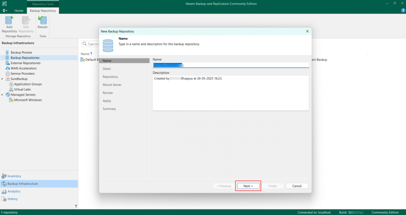The width and height of the screenshot is (406, 215).
Task: Click the '1 repository' status text
Action: point(10,212)
